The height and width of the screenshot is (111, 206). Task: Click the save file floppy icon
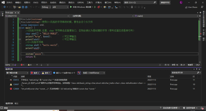[x=23, y=7]
